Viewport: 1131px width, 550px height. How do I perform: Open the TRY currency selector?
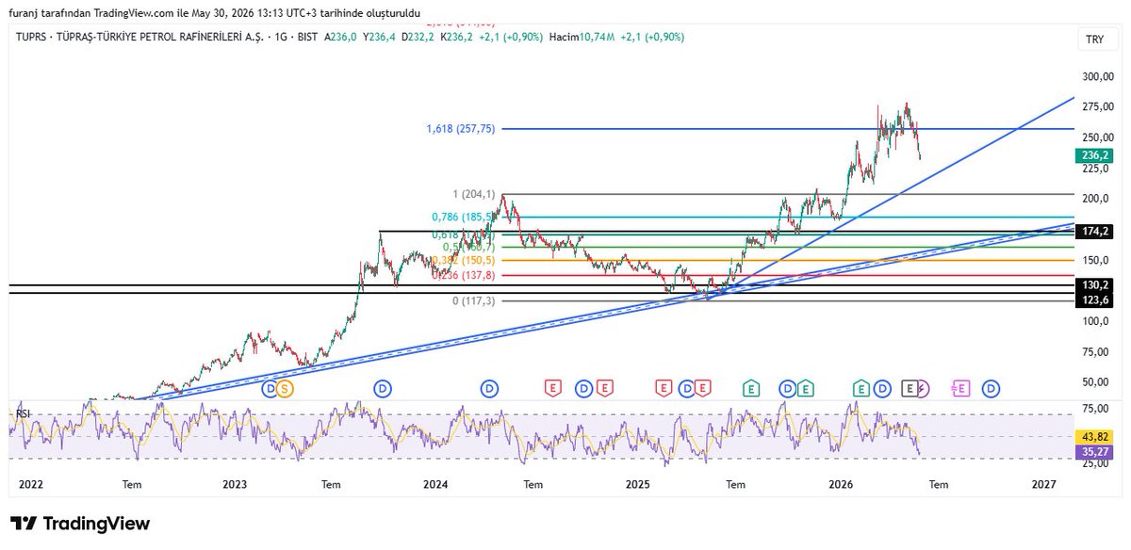click(1094, 40)
